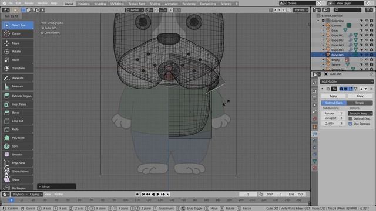
Task: Open the Object properties tab
Action: tap(314, 127)
